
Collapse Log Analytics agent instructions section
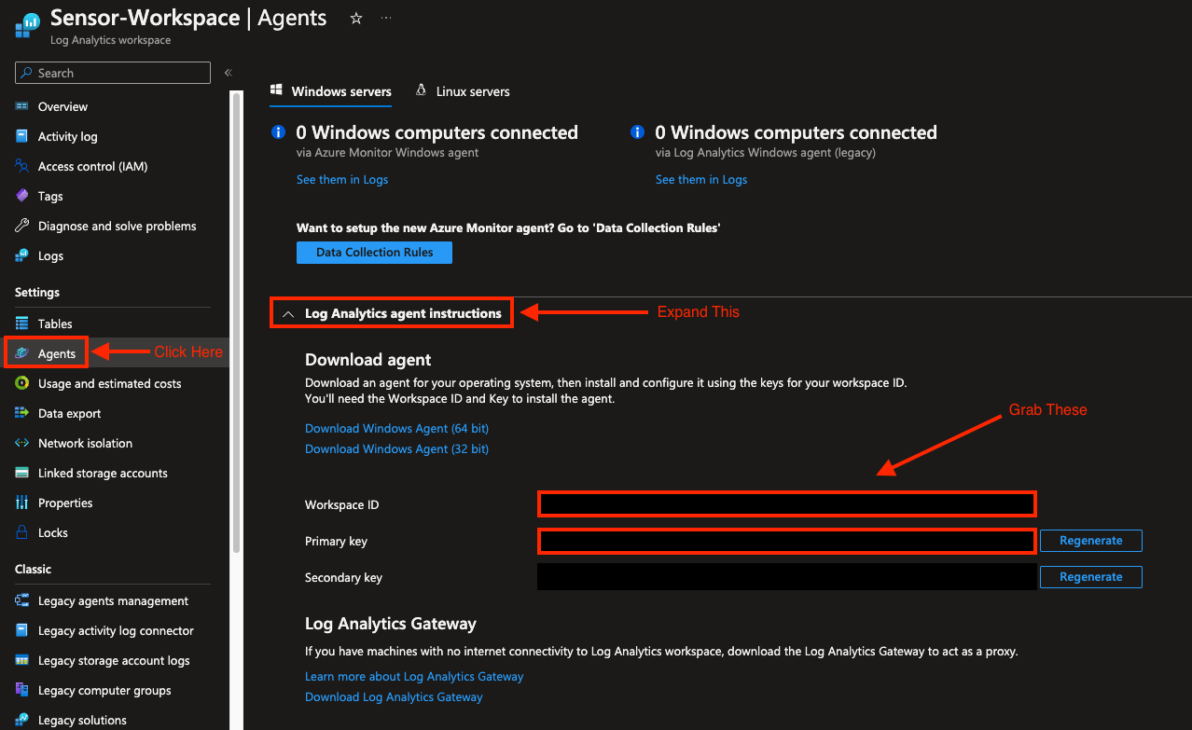click(392, 313)
